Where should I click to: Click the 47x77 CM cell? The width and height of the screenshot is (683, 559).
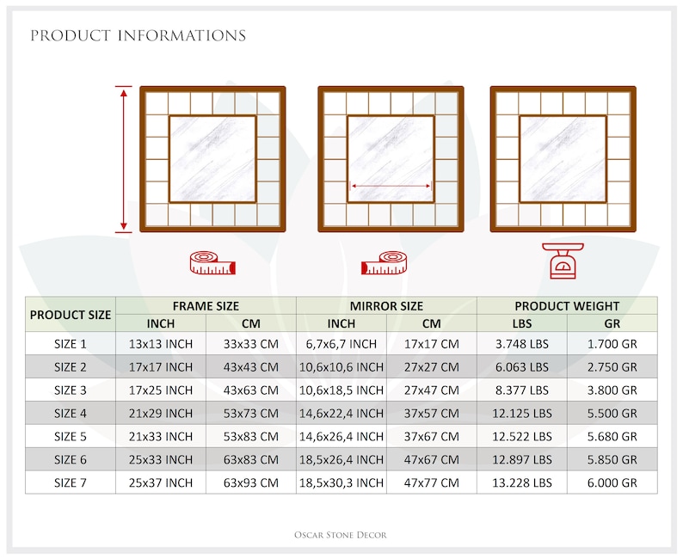[x=432, y=482]
